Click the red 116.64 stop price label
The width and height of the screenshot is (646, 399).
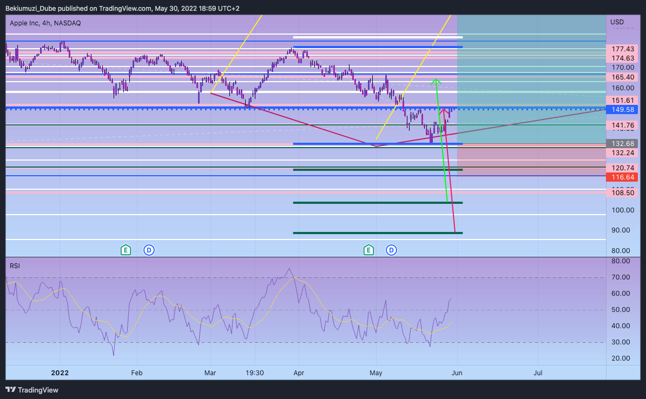(622, 177)
